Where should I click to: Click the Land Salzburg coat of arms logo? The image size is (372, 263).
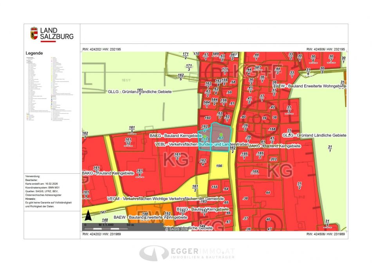click(x=34, y=34)
